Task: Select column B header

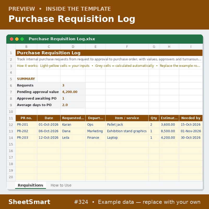Action: point(26,47)
